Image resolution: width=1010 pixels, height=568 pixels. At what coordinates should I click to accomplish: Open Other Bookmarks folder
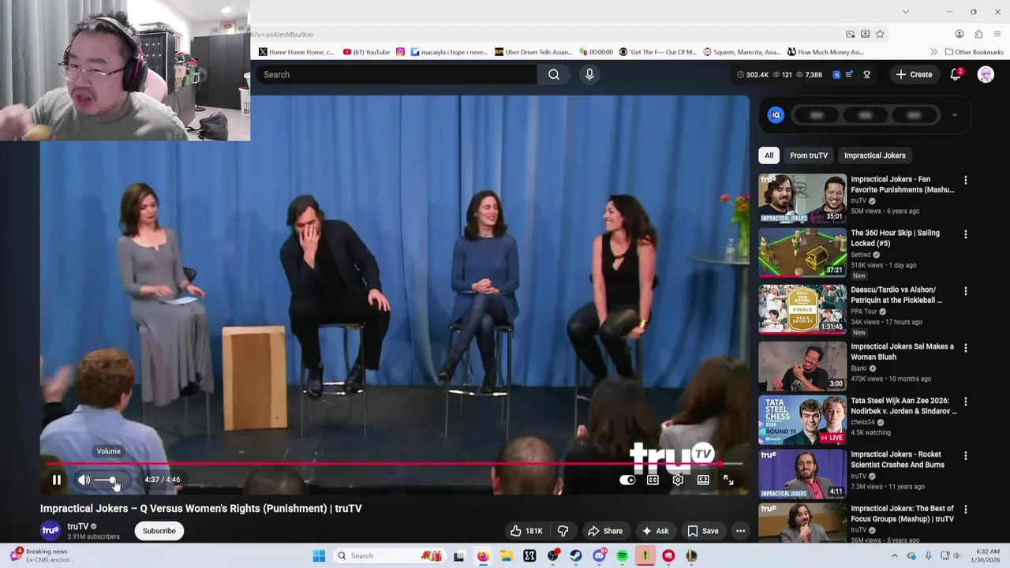[974, 52]
